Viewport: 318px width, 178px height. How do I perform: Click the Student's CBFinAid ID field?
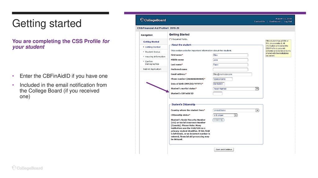point(218,93)
